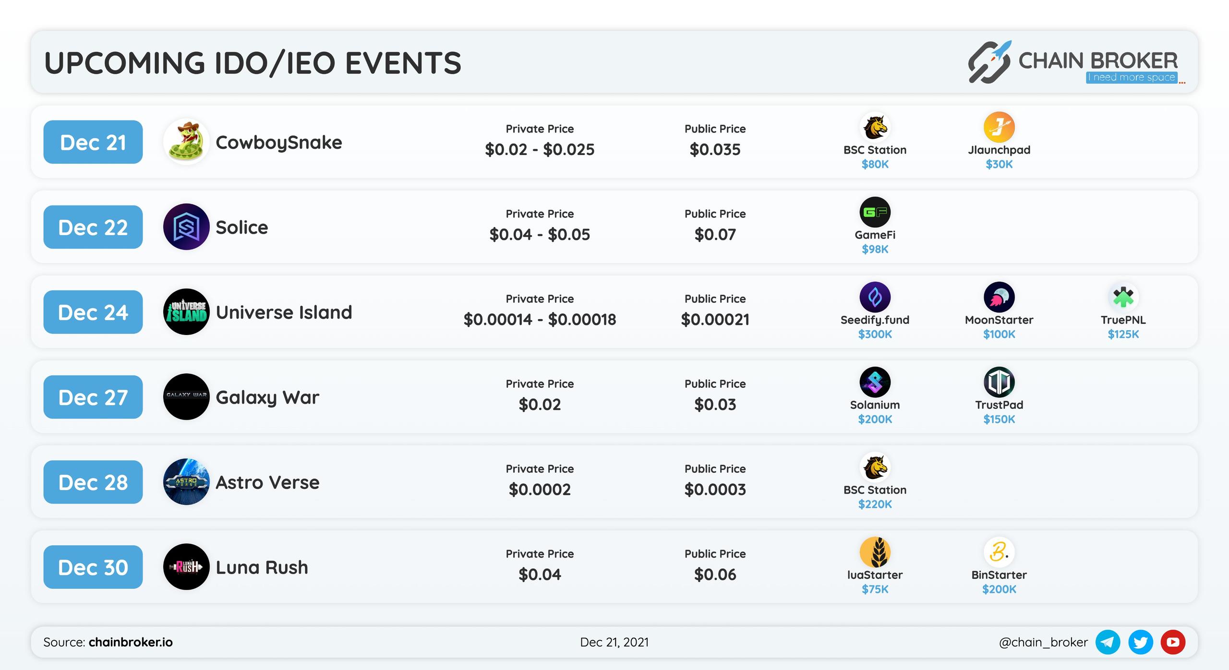Viewport: 1229px width, 670px height.
Task: Select the Dec 28 date badge
Action: point(93,482)
